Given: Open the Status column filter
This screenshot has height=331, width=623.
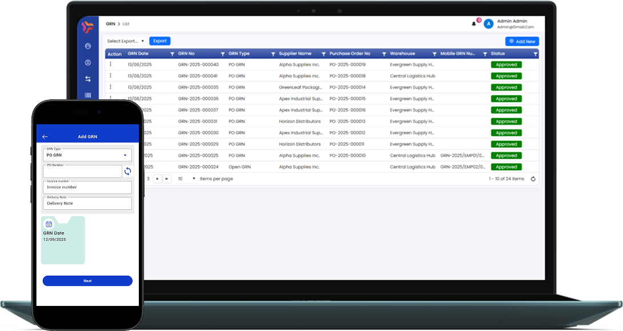Looking at the screenshot, I should [535, 54].
